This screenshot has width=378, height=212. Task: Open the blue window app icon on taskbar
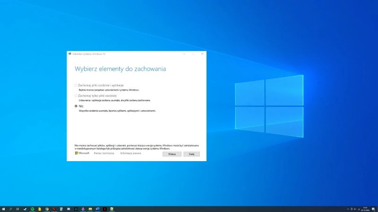[x=97, y=209]
